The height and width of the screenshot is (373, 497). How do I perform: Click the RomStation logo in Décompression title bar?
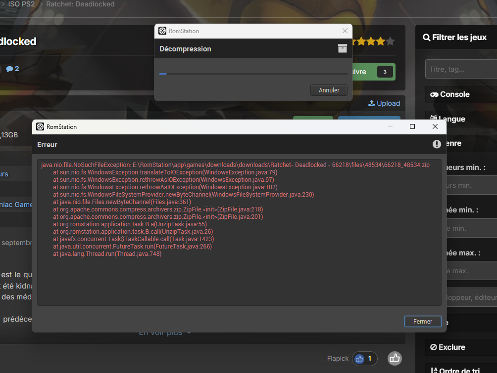(x=162, y=31)
